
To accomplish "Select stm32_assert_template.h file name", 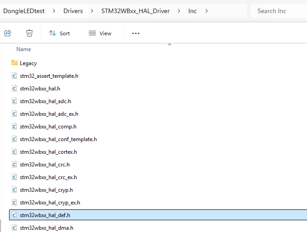I will [x=49, y=76].
